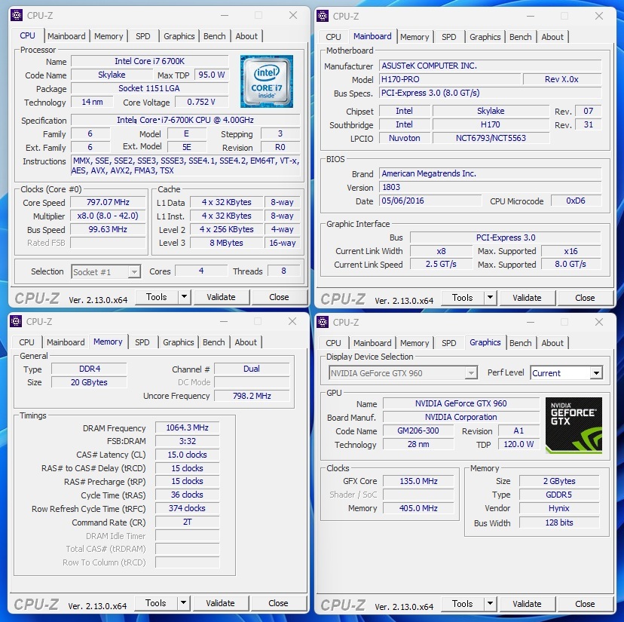Click the CPU Microcode value 0xD6
The width and height of the screenshot is (624, 622).
(x=576, y=201)
